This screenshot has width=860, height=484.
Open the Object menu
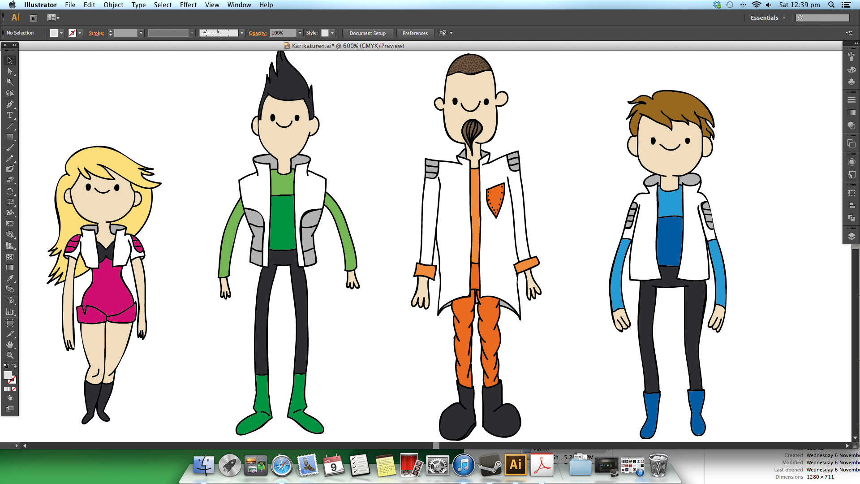pos(113,5)
